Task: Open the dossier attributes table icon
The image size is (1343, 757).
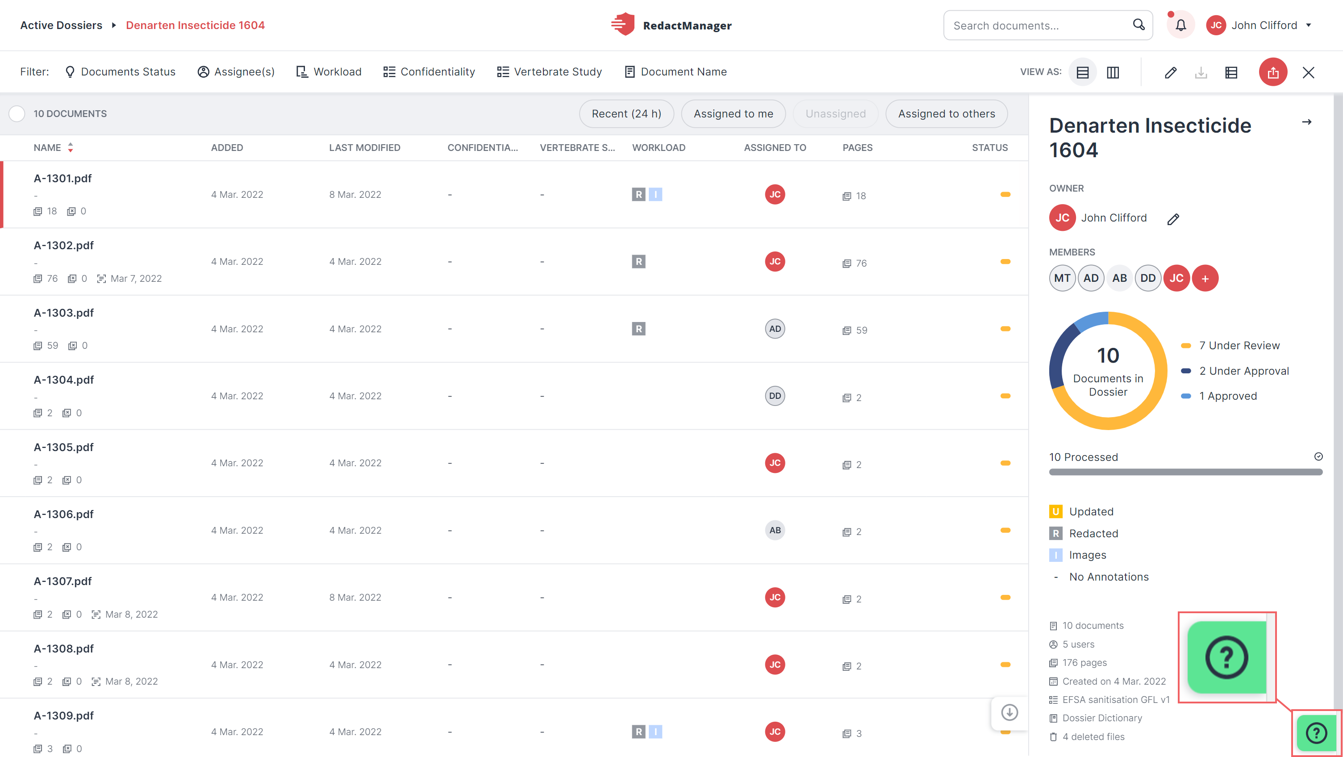Action: (x=1231, y=72)
